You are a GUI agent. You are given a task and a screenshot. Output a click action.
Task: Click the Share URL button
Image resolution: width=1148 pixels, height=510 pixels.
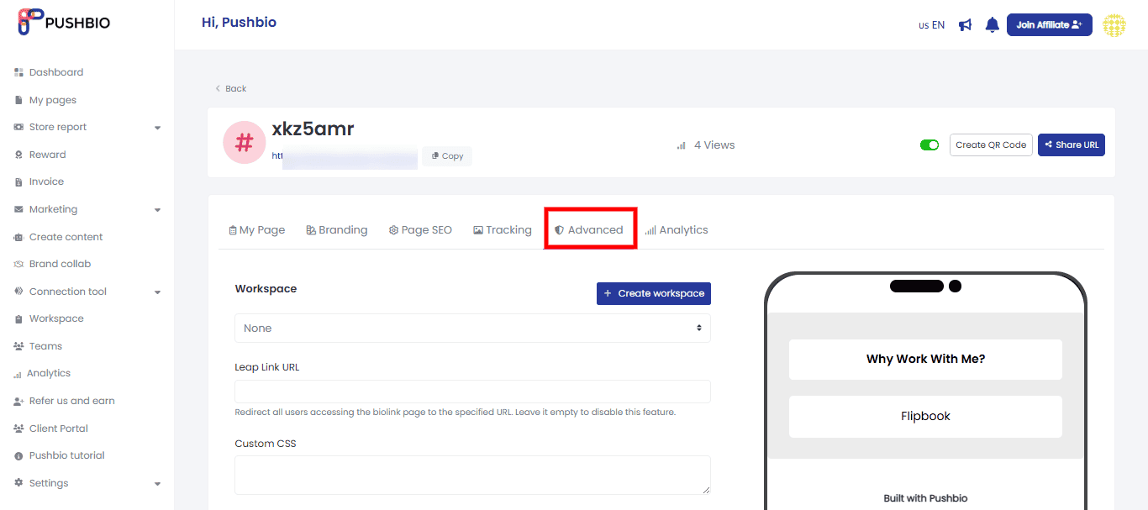coord(1071,145)
